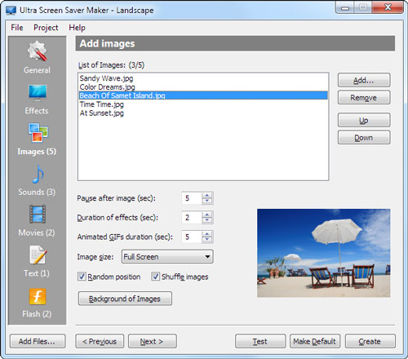
Task: Select Time Time.jpg in the list
Action: pyautogui.click(x=102, y=104)
